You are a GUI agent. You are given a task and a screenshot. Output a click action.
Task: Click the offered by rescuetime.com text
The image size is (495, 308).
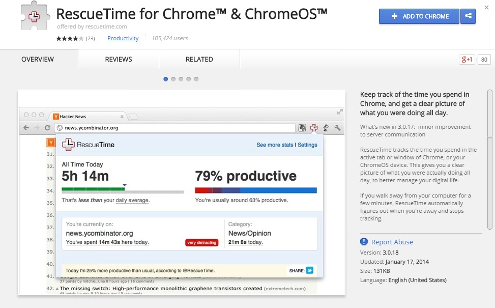[x=92, y=26]
